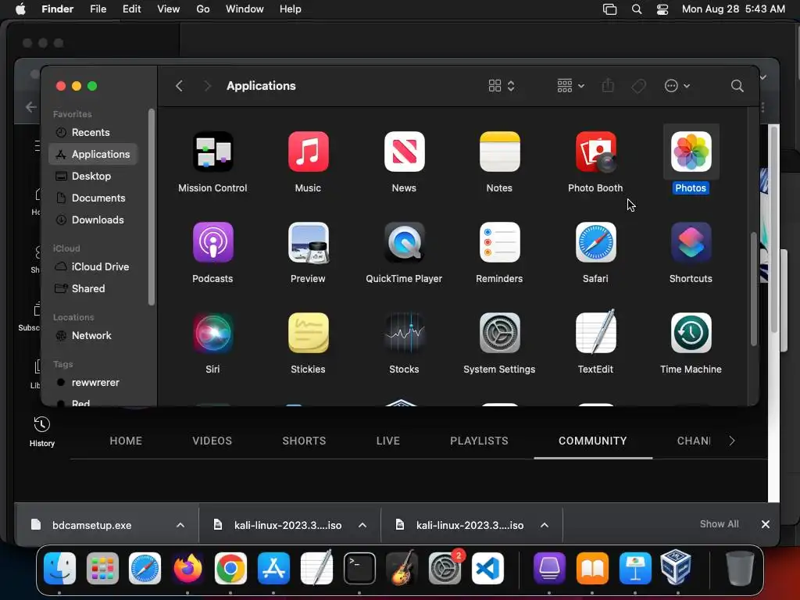Open Control Center in menu bar
The image size is (800, 600).
[662, 9]
